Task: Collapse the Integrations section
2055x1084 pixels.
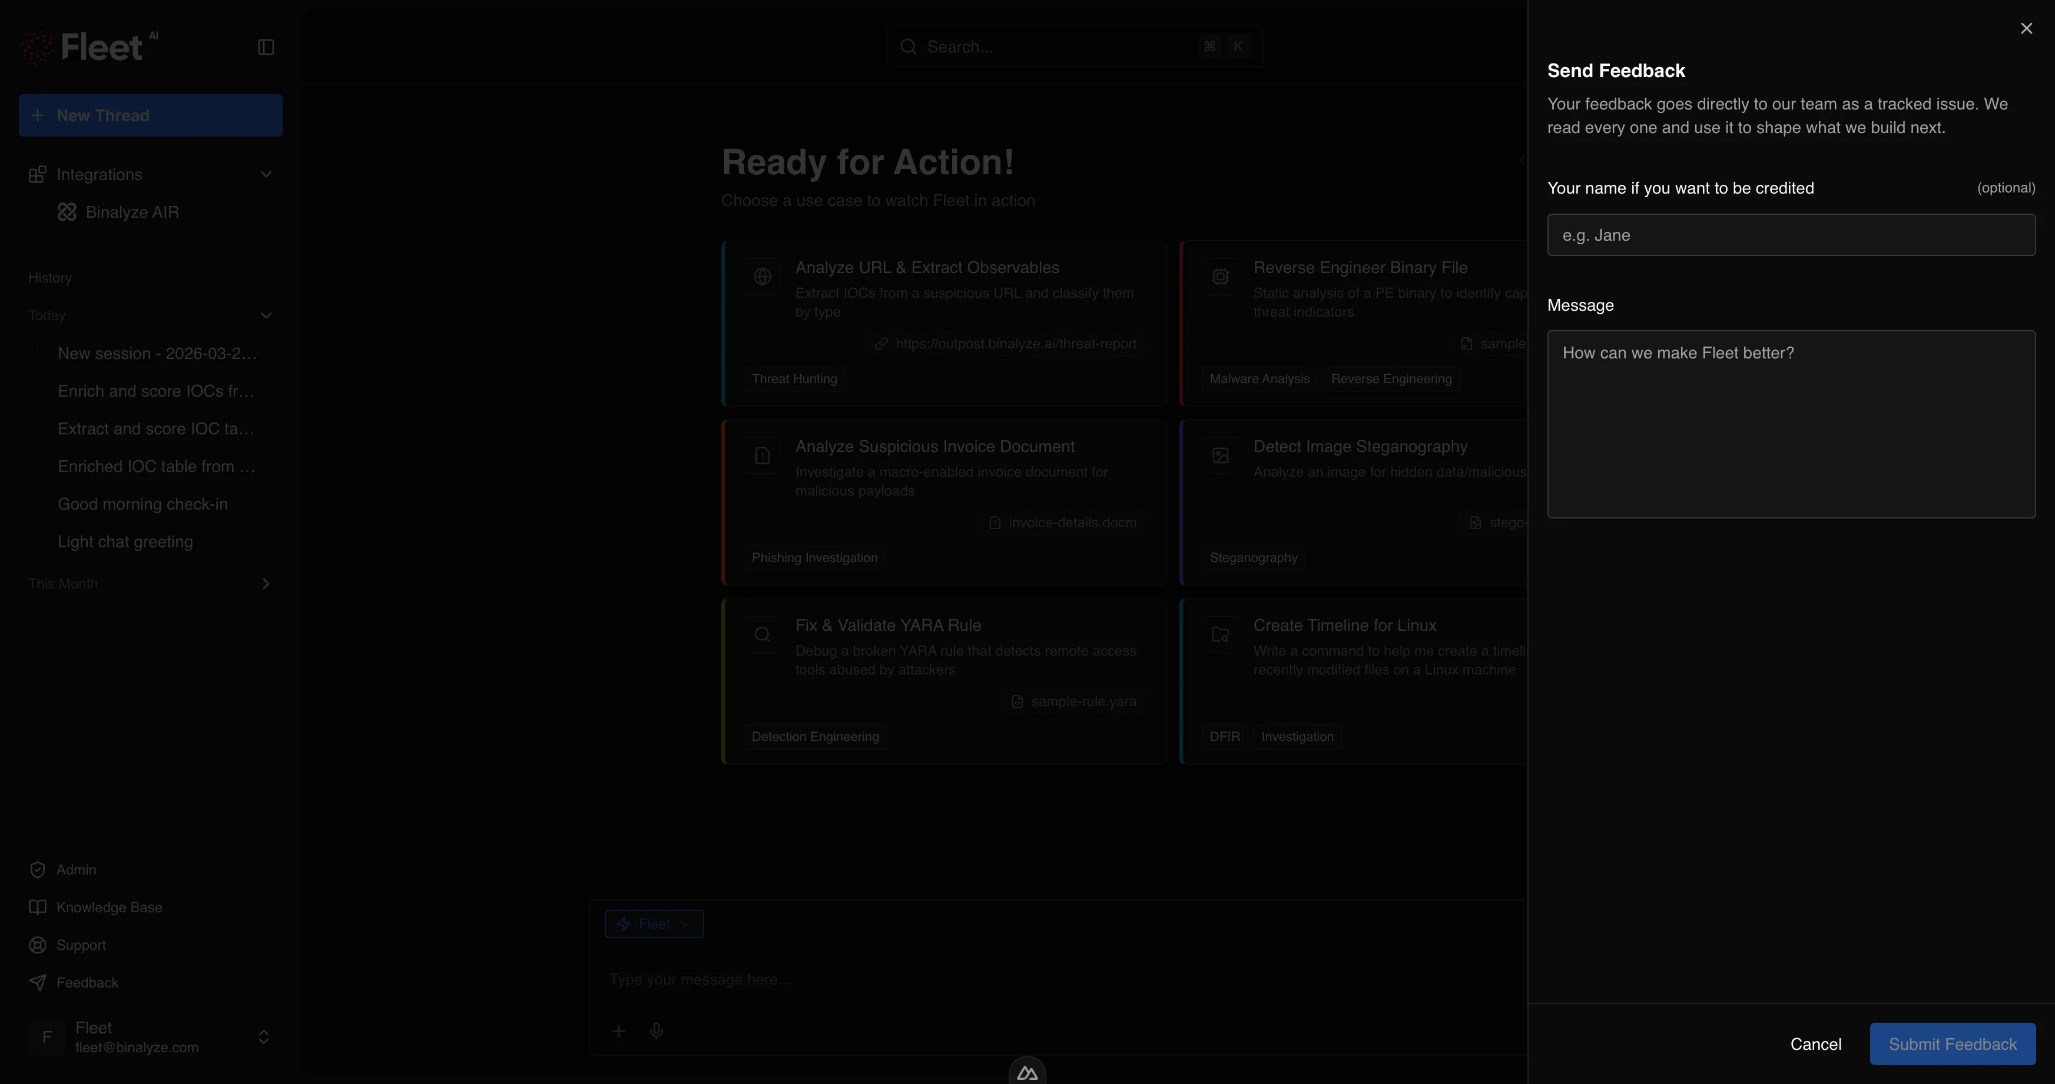Action: click(x=266, y=175)
